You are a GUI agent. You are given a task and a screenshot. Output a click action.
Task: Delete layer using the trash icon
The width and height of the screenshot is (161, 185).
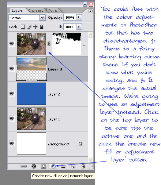click(x=83, y=166)
